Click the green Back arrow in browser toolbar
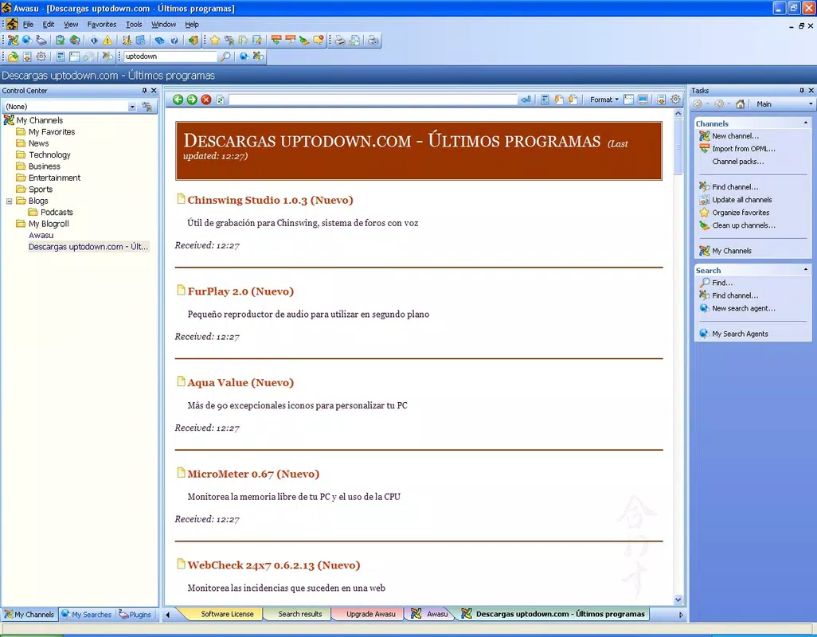817x637 pixels. tap(178, 100)
